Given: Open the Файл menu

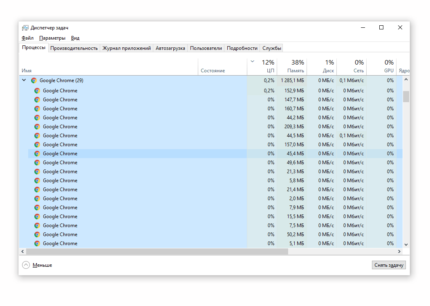Looking at the screenshot, I should (x=27, y=38).
